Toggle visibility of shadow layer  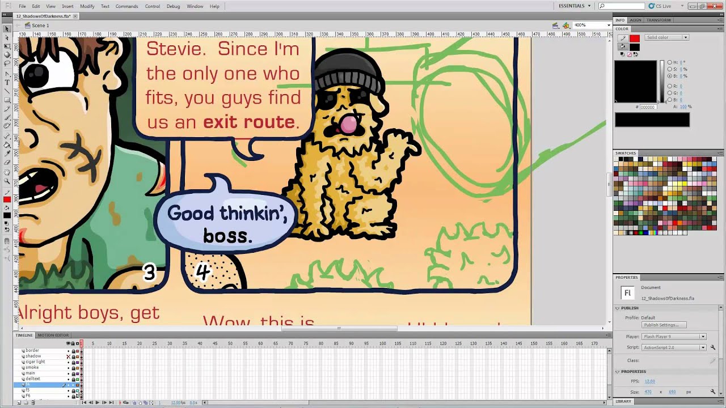click(x=69, y=356)
